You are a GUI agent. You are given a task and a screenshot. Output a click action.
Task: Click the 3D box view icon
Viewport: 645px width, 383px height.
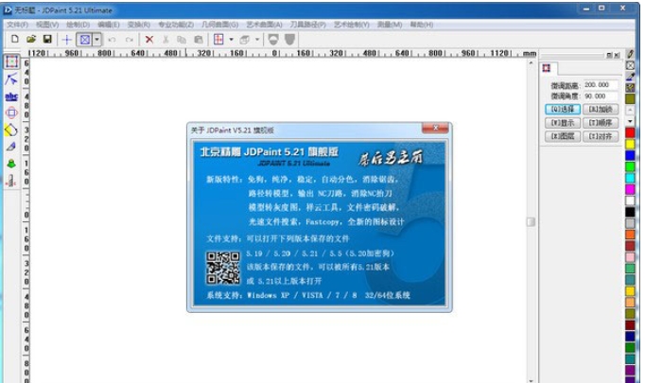pyautogui.click(x=245, y=40)
